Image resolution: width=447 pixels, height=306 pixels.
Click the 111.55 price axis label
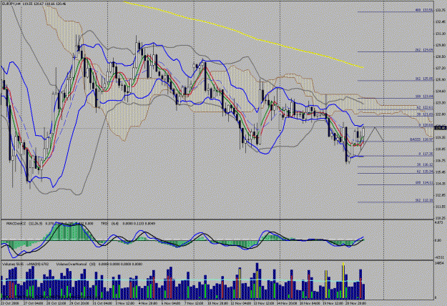(x=441, y=207)
